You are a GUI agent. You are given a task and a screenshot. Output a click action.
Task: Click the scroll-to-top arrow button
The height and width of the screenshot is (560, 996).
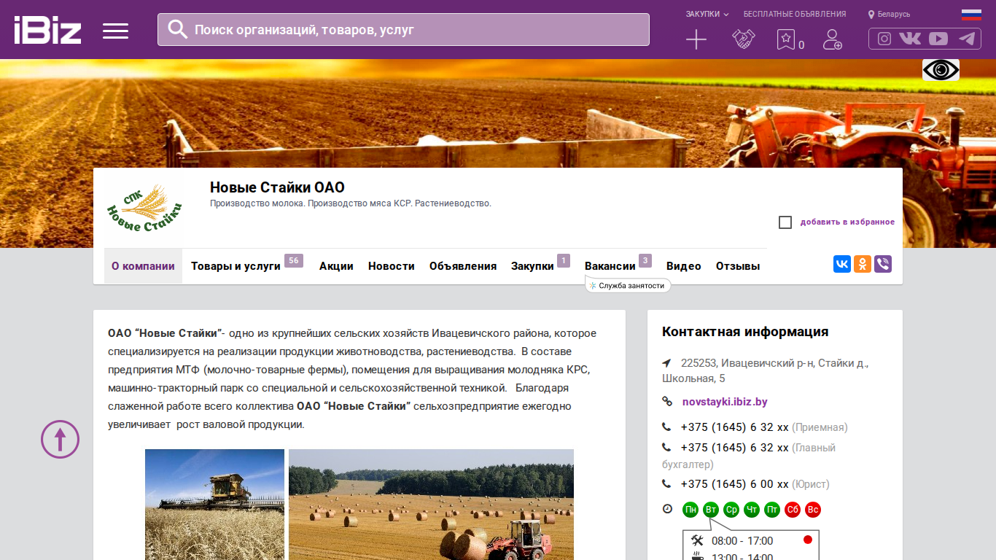click(60, 439)
